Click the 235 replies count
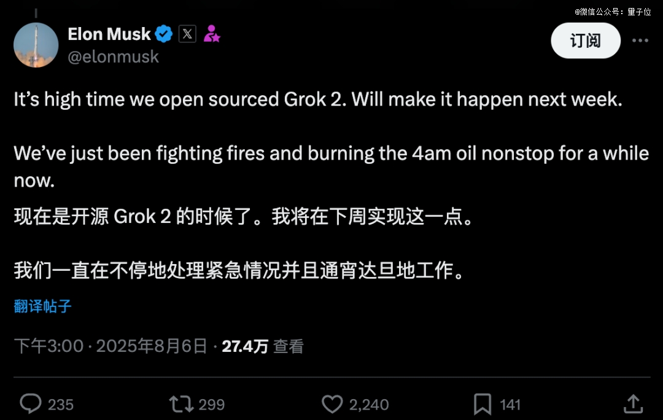Screen dimensions: 663x420 click(61, 405)
